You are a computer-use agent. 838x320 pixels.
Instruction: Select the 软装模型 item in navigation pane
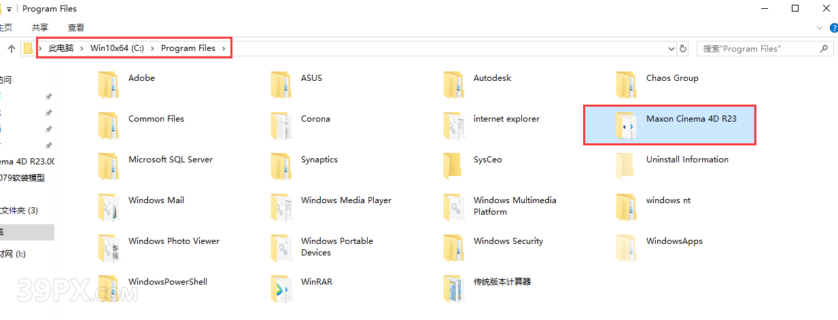coord(24,178)
